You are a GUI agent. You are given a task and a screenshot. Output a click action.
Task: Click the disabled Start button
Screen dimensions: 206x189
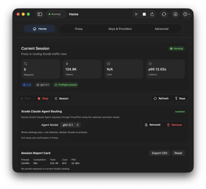pos(26,98)
